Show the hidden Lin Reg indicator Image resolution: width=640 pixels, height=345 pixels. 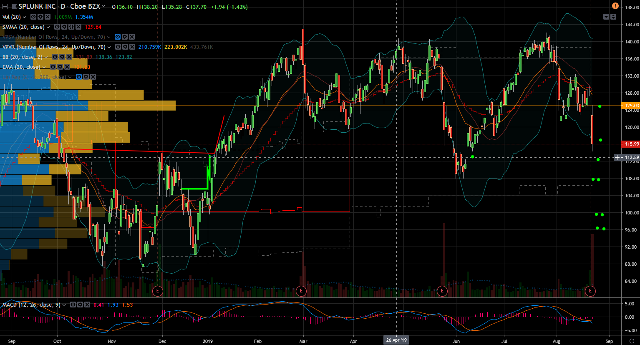coord(79,77)
